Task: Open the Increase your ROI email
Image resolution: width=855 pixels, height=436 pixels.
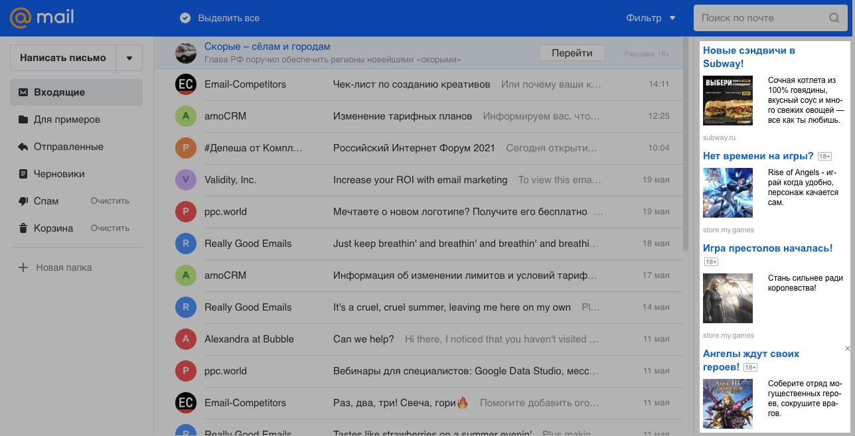Action: coord(420,180)
